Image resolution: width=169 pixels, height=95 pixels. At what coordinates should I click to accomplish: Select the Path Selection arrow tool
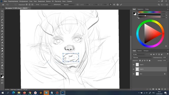2,60
